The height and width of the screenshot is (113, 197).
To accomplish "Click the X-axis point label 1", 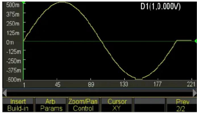I will pyautogui.click(x=24, y=85).
